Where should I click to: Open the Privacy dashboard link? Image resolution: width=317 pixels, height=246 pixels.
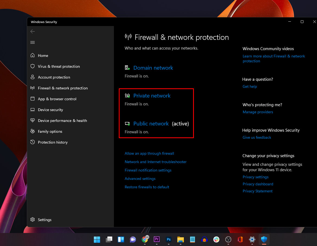pyautogui.click(x=258, y=184)
